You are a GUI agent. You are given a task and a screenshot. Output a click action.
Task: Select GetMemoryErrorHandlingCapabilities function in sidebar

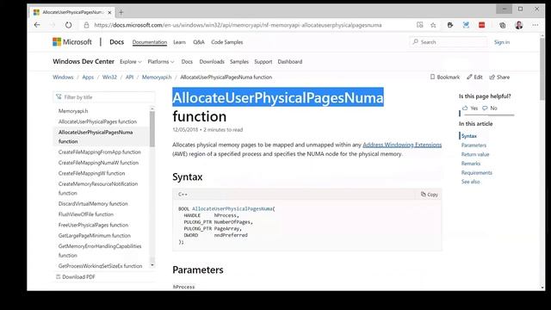[100, 251]
